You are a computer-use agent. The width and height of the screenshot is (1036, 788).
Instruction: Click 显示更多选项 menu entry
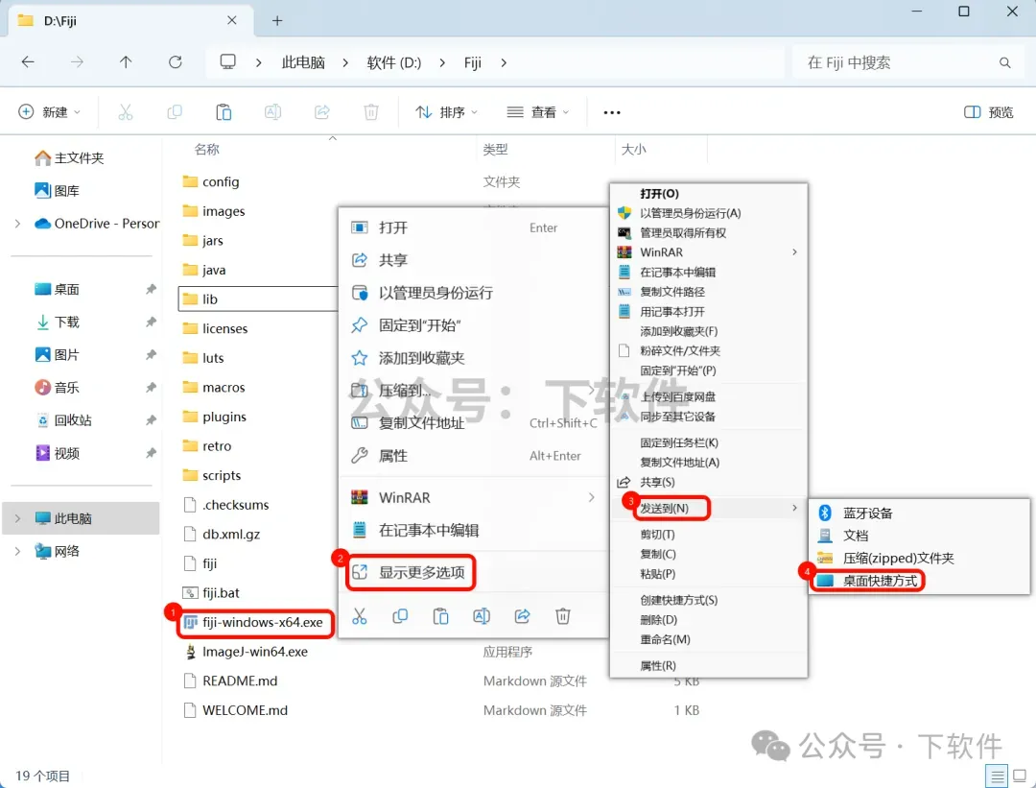click(x=411, y=572)
